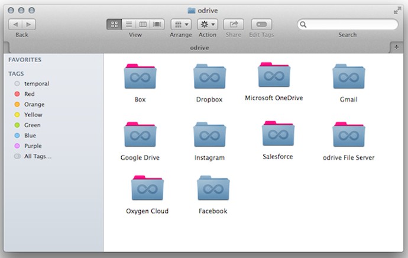Switch to icon view mode
The width and height of the screenshot is (408, 258).
(114, 24)
